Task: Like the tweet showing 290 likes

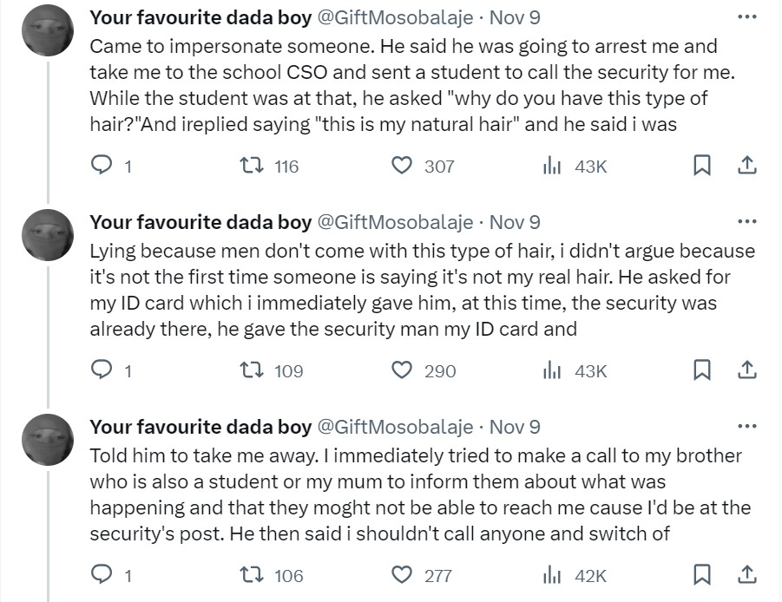Action: tap(402, 371)
